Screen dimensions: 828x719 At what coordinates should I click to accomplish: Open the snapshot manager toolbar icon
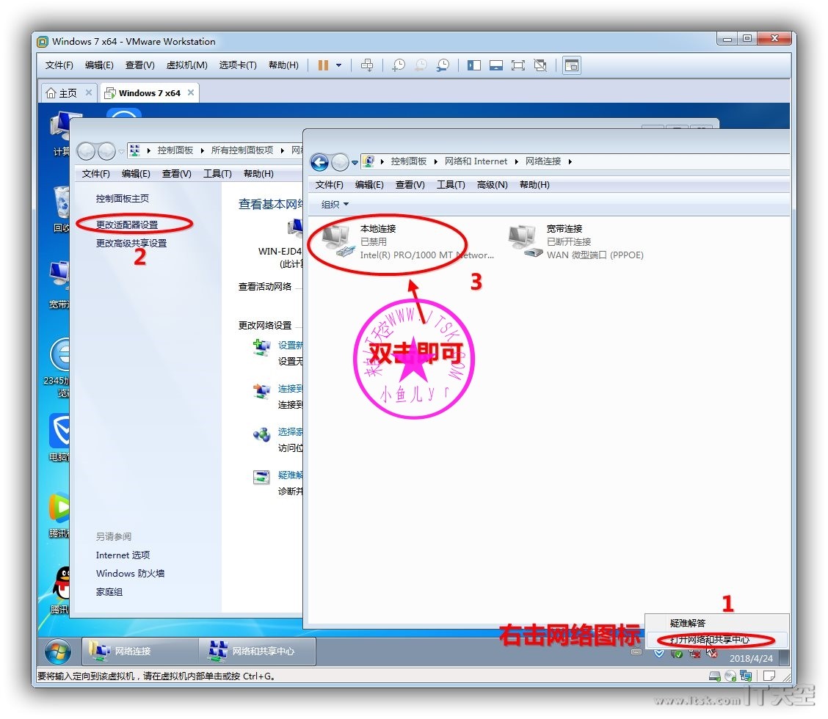[x=443, y=65]
